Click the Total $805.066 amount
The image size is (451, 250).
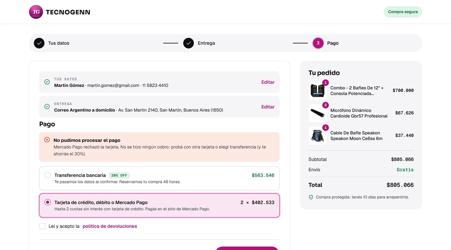click(400, 185)
